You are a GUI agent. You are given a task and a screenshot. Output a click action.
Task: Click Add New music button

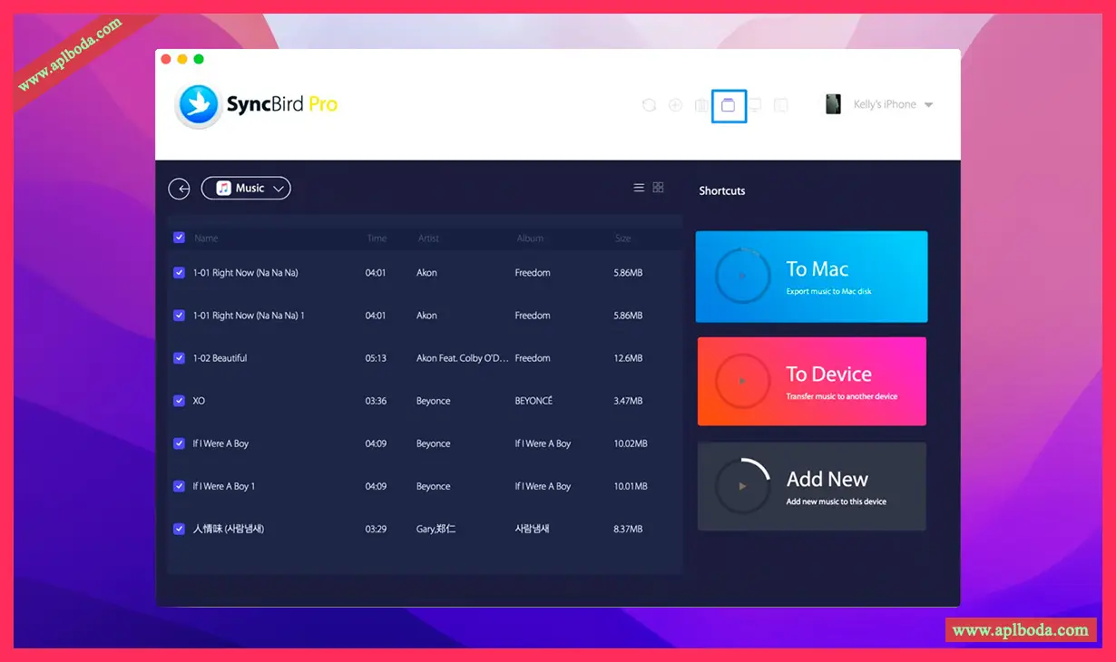(x=811, y=487)
